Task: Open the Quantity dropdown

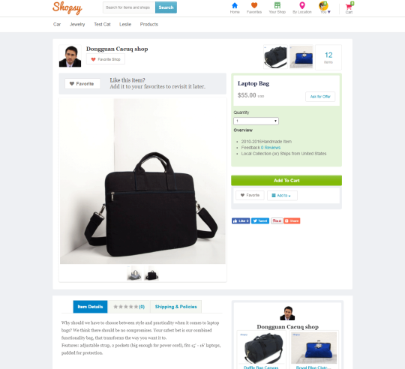Action: (256, 121)
